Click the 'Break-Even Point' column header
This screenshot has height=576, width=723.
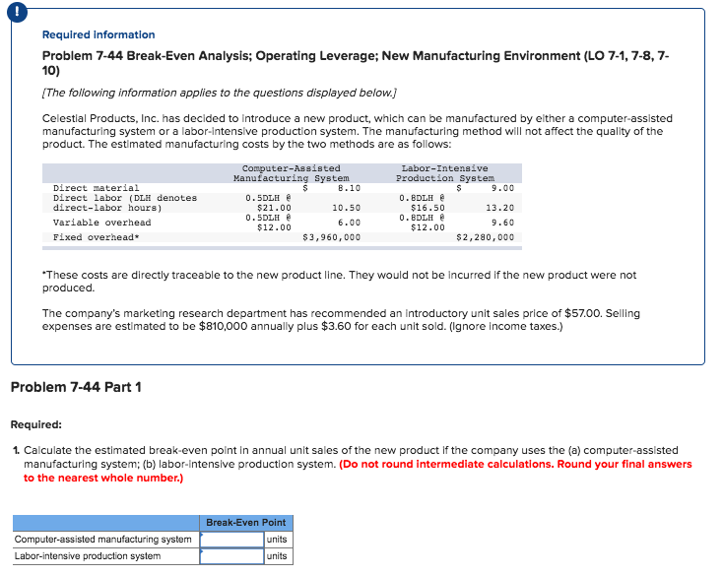(x=246, y=523)
